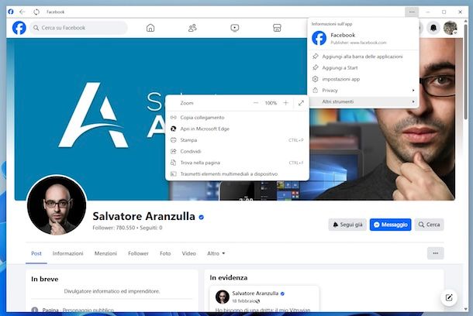This screenshot has height=316, width=473.
Task: Click the Cerca su Facebook search field
Action: point(79,28)
